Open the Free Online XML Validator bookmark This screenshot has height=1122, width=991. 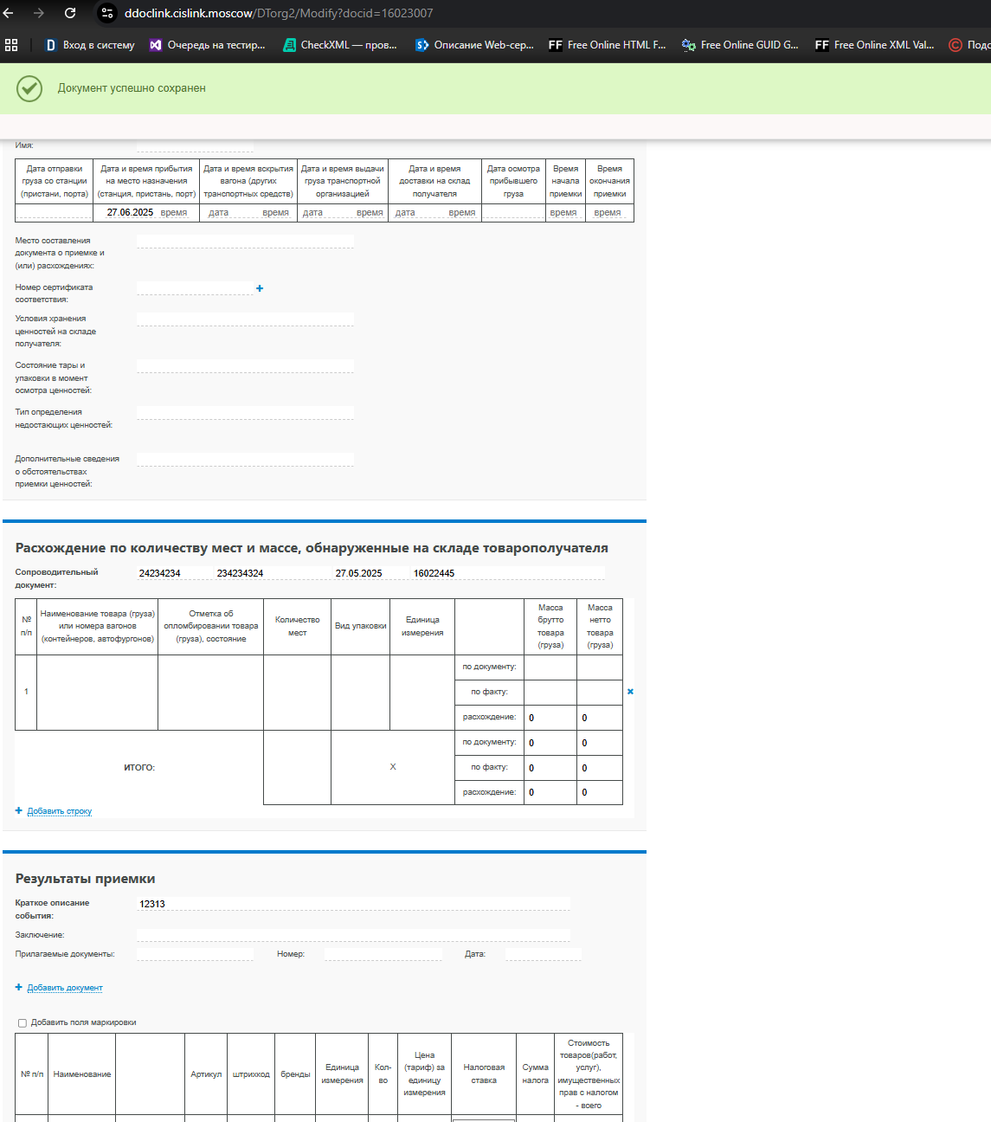point(874,45)
